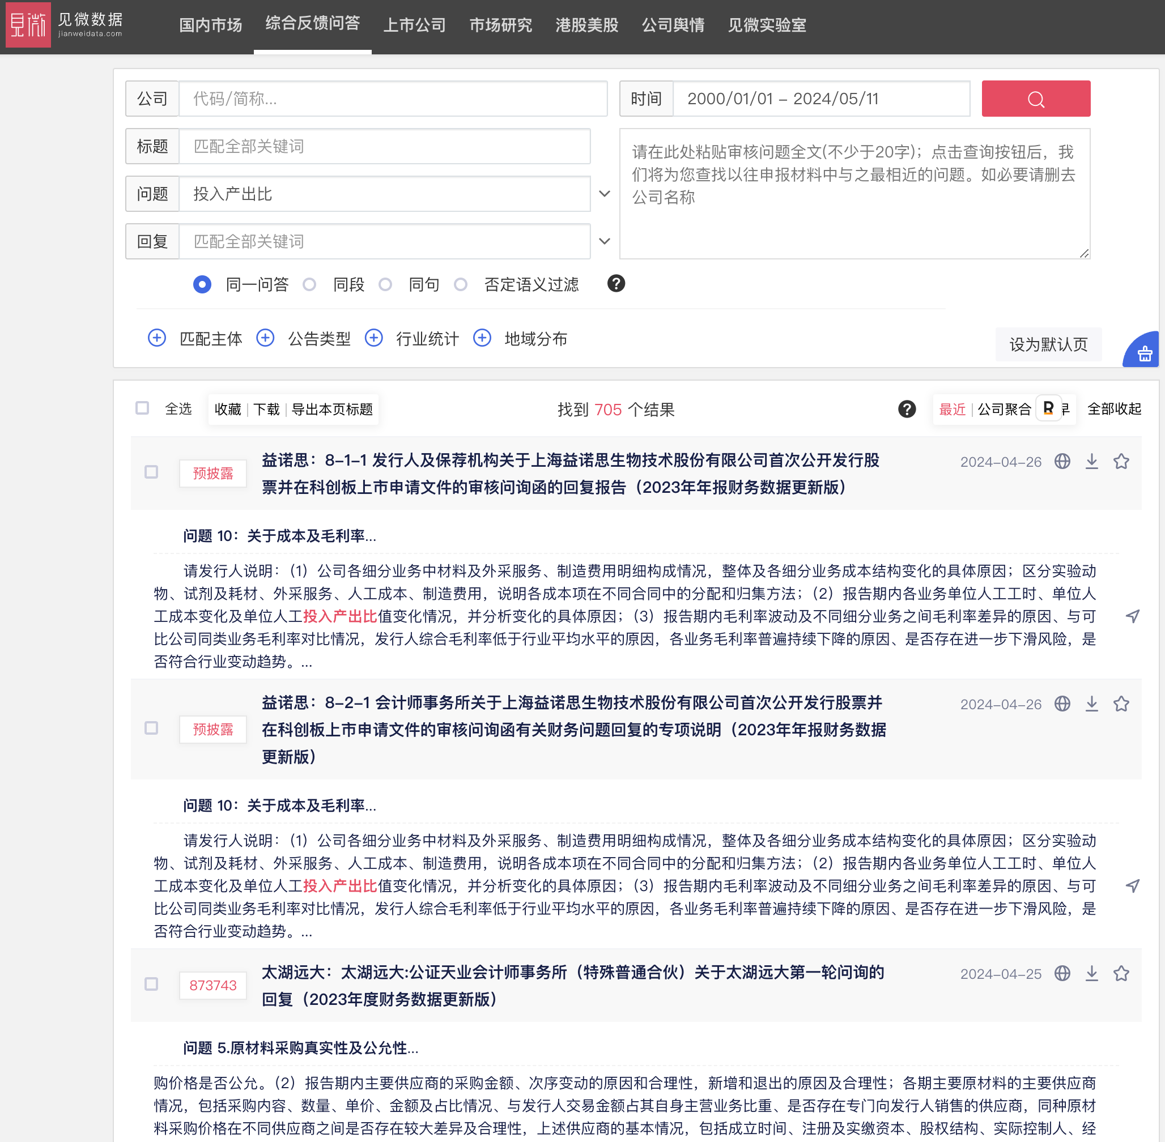This screenshot has width=1165, height=1142.
Task: Open the 市场研究 nav tab
Action: tap(500, 24)
